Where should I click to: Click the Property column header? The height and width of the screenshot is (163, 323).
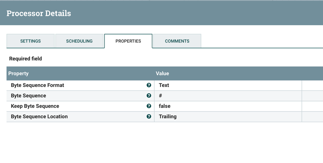point(18,73)
